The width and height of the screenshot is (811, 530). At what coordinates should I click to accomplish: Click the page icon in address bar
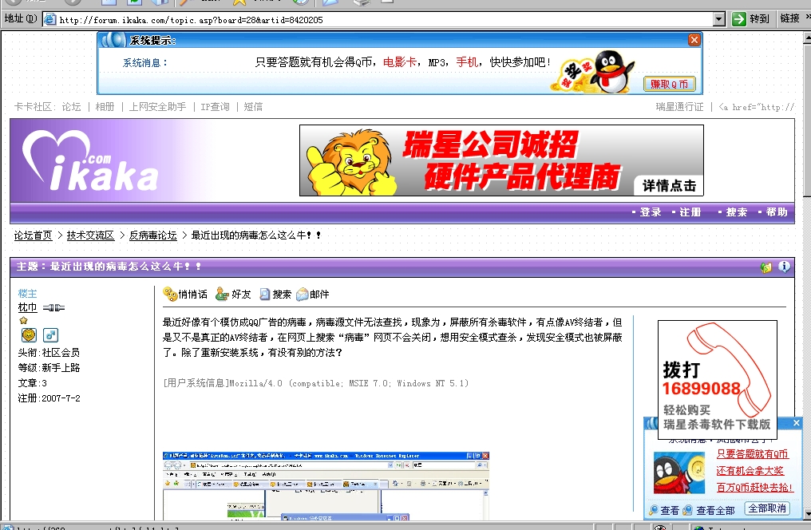point(50,20)
